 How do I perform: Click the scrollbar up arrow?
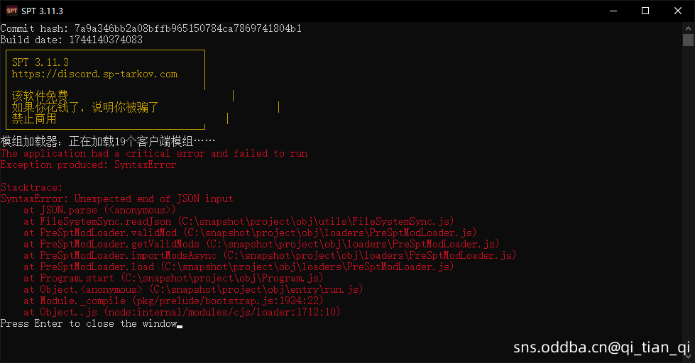coord(688,28)
